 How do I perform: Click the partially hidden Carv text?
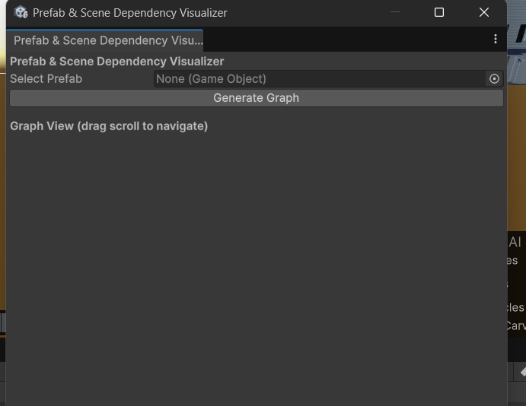click(x=516, y=325)
